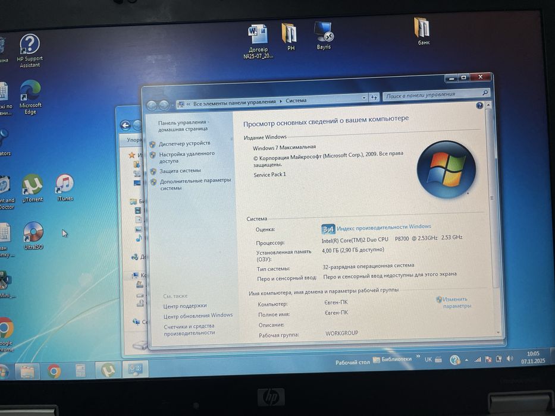Switch the UK input language indicator

click(428, 360)
